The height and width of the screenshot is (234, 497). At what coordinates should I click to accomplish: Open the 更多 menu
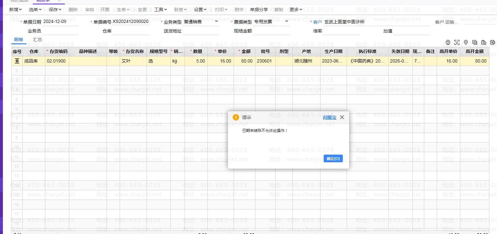(x=296, y=10)
